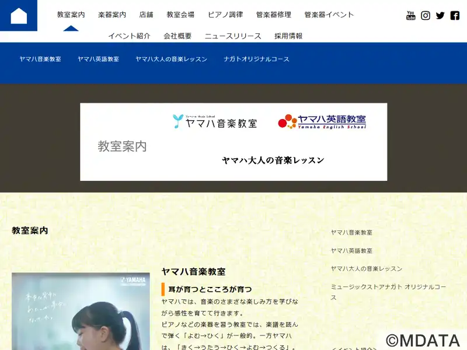
Task: Open 会社概要 menu item
Action: [177, 36]
